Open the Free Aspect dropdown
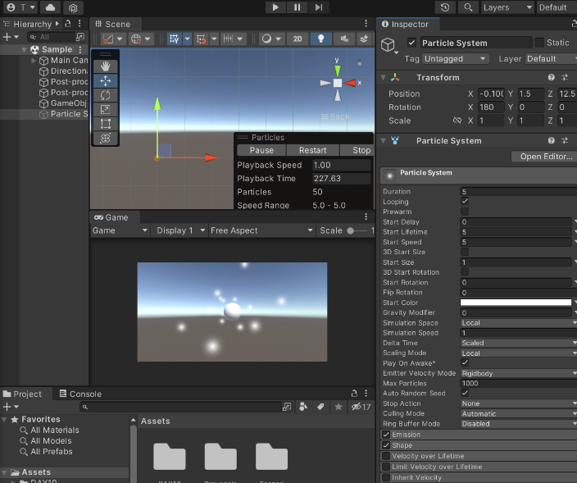 click(x=261, y=230)
